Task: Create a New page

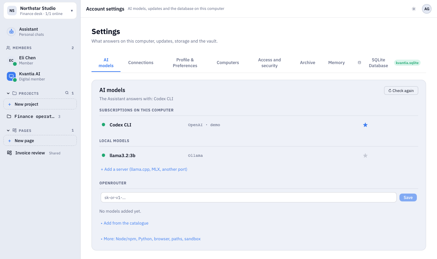Action: [x=40, y=141]
